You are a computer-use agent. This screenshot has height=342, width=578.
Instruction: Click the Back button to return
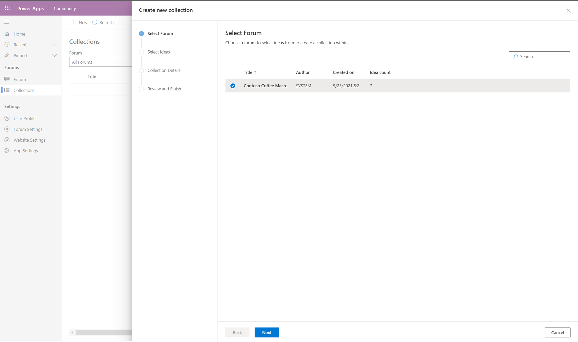(237, 332)
